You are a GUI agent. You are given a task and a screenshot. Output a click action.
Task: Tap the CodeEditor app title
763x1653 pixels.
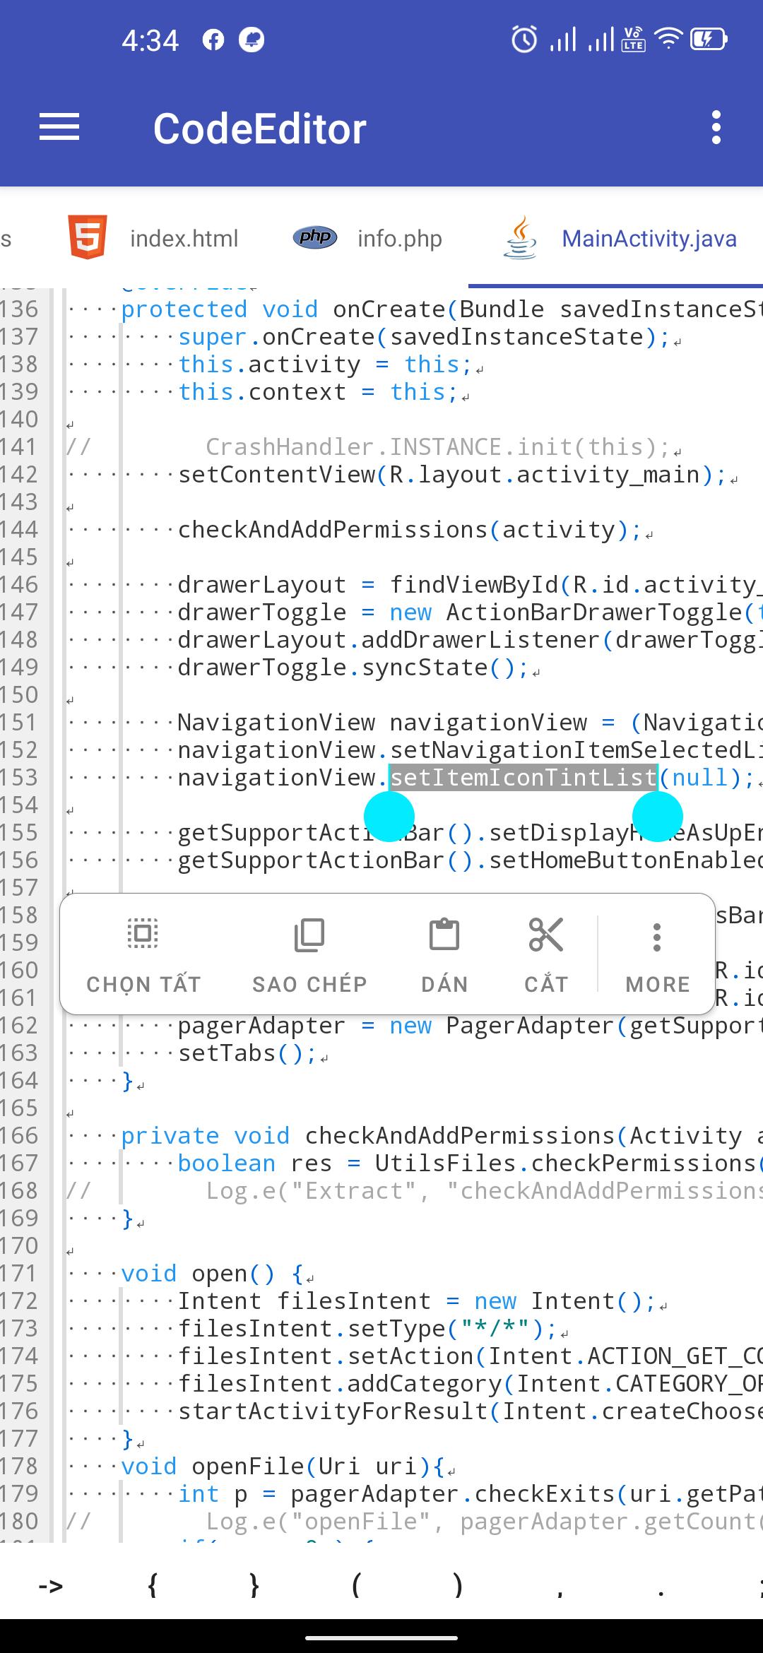tap(260, 129)
